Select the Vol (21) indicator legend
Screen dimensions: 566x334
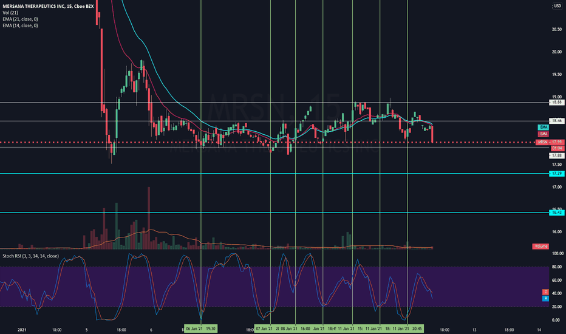[x=10, y=13]
